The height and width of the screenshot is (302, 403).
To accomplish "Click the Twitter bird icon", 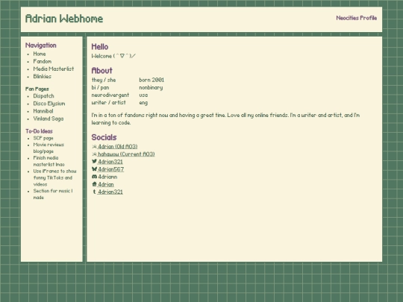I will (94, 162).
